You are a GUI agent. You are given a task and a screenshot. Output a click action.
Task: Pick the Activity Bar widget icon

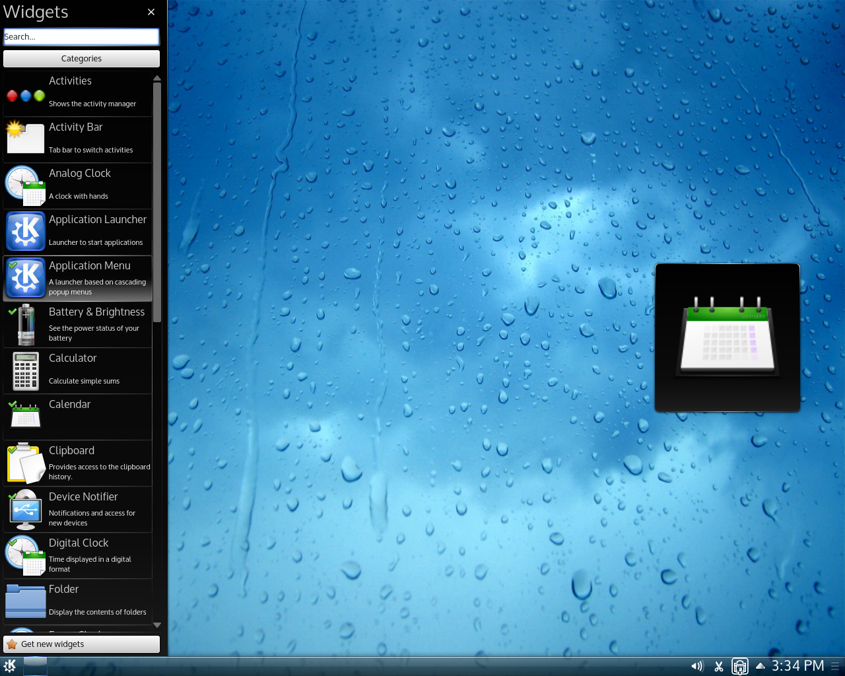[25, 138]
